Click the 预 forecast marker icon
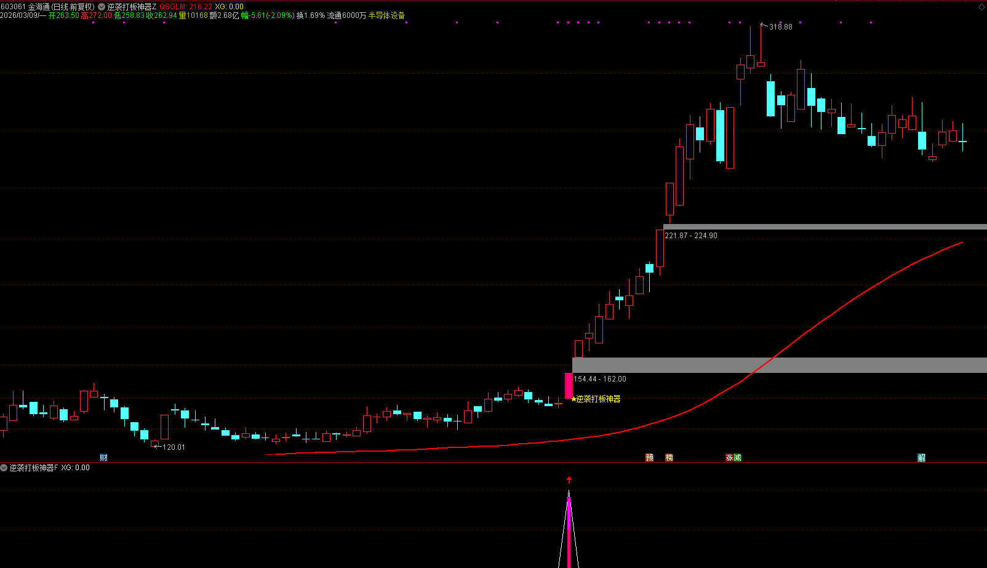This screenshot has width=987, height=568. (649, 457)
